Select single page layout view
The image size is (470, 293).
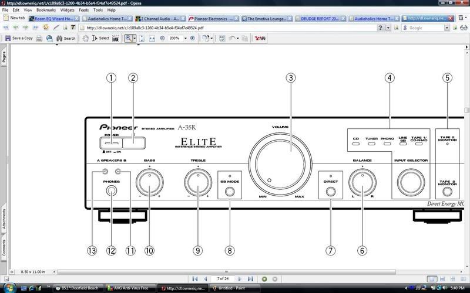(x=432, y=279)
